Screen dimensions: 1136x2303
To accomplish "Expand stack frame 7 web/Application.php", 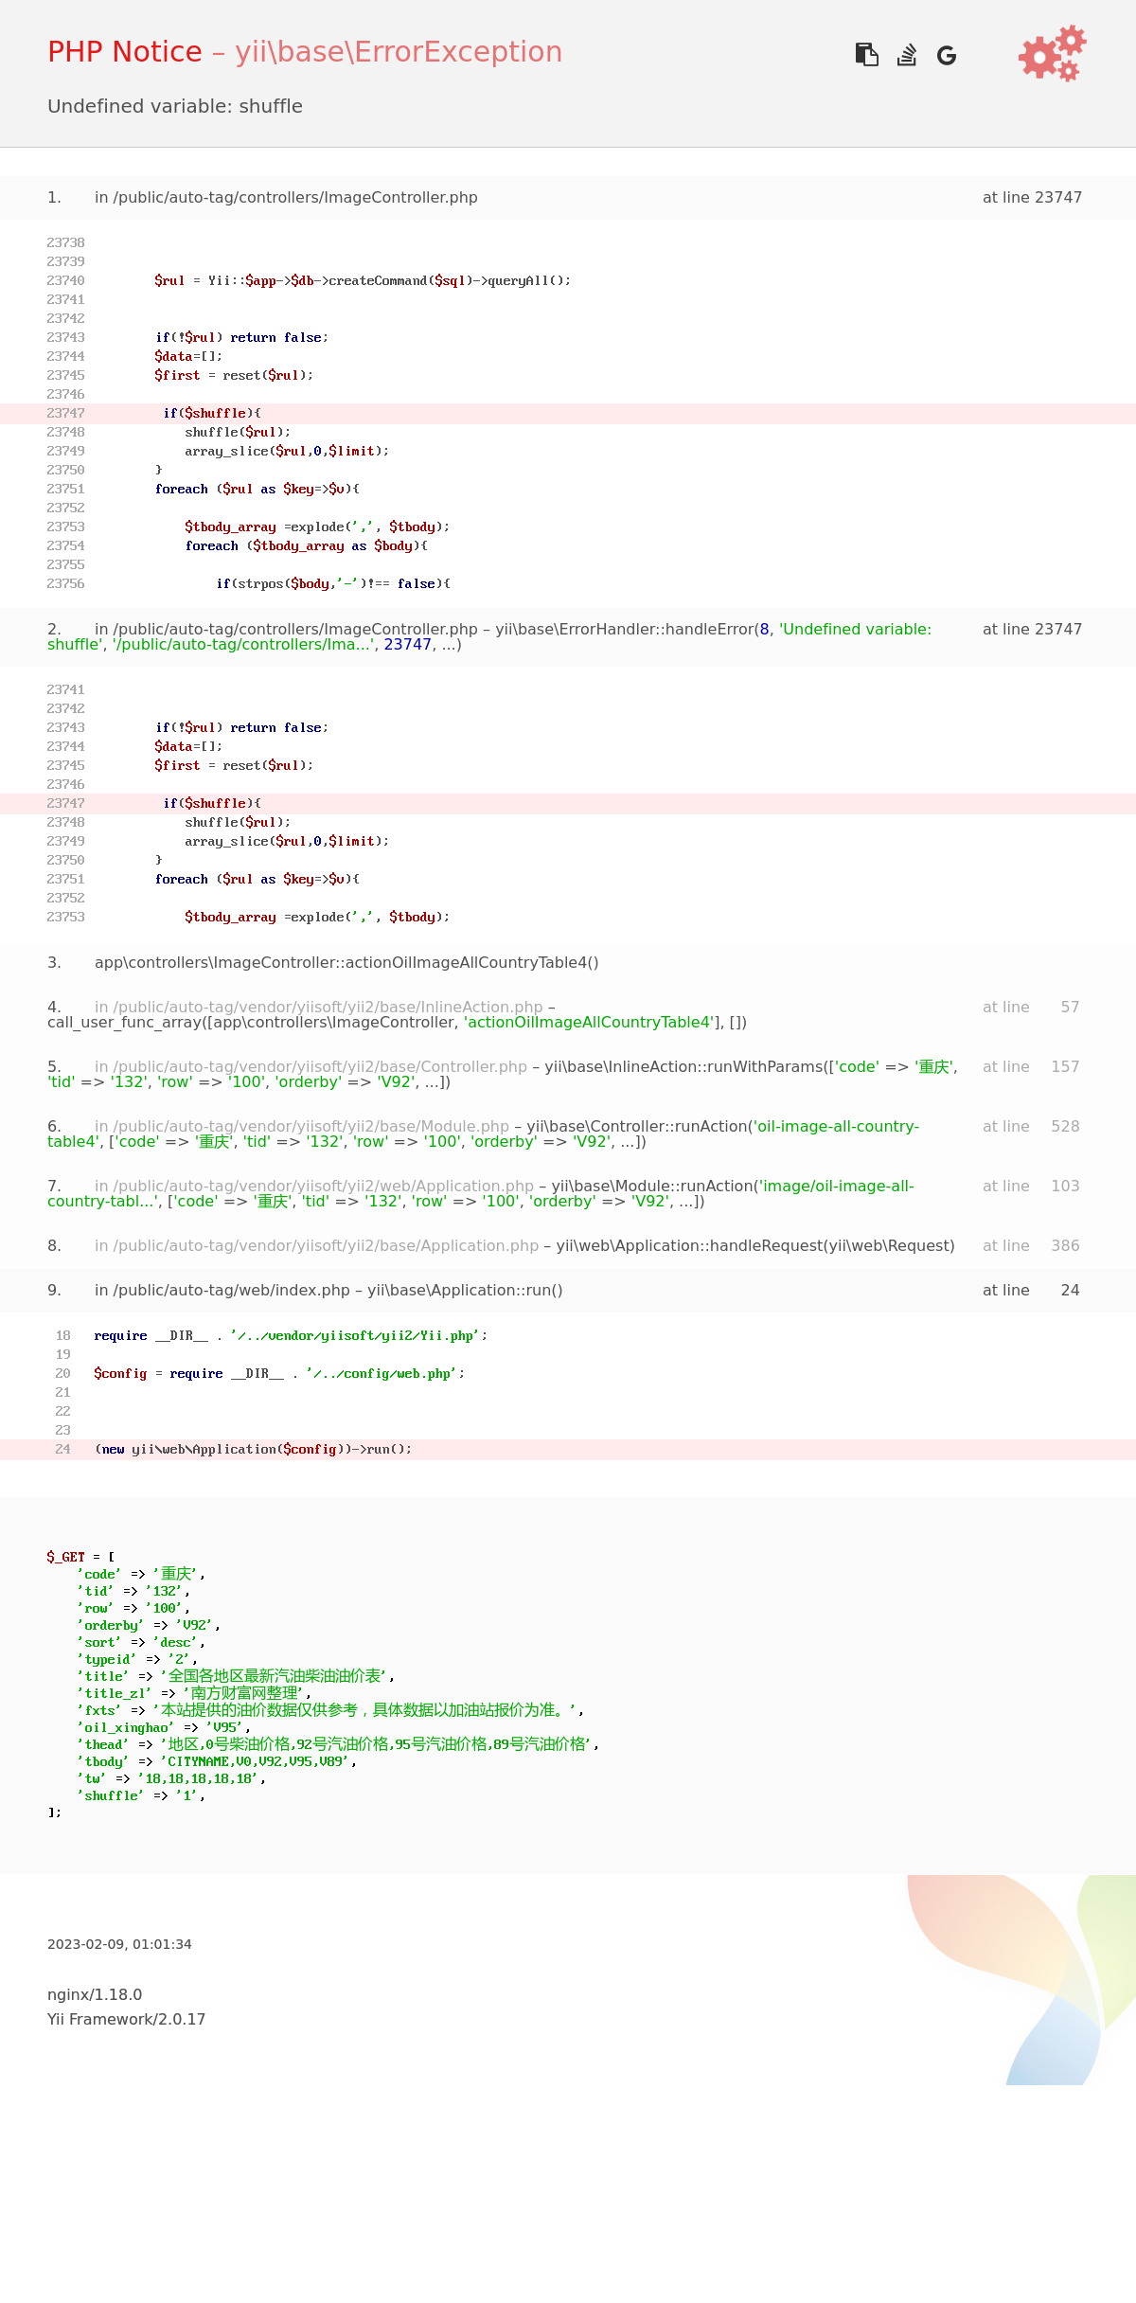I will pyautogui.click(x=568, y=1194).
